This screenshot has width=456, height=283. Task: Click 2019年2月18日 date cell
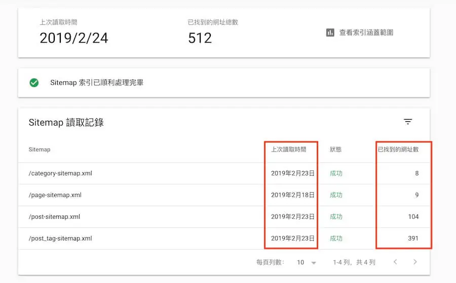[292, 195]
